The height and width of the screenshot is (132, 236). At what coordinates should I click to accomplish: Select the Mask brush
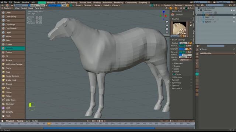13,116
